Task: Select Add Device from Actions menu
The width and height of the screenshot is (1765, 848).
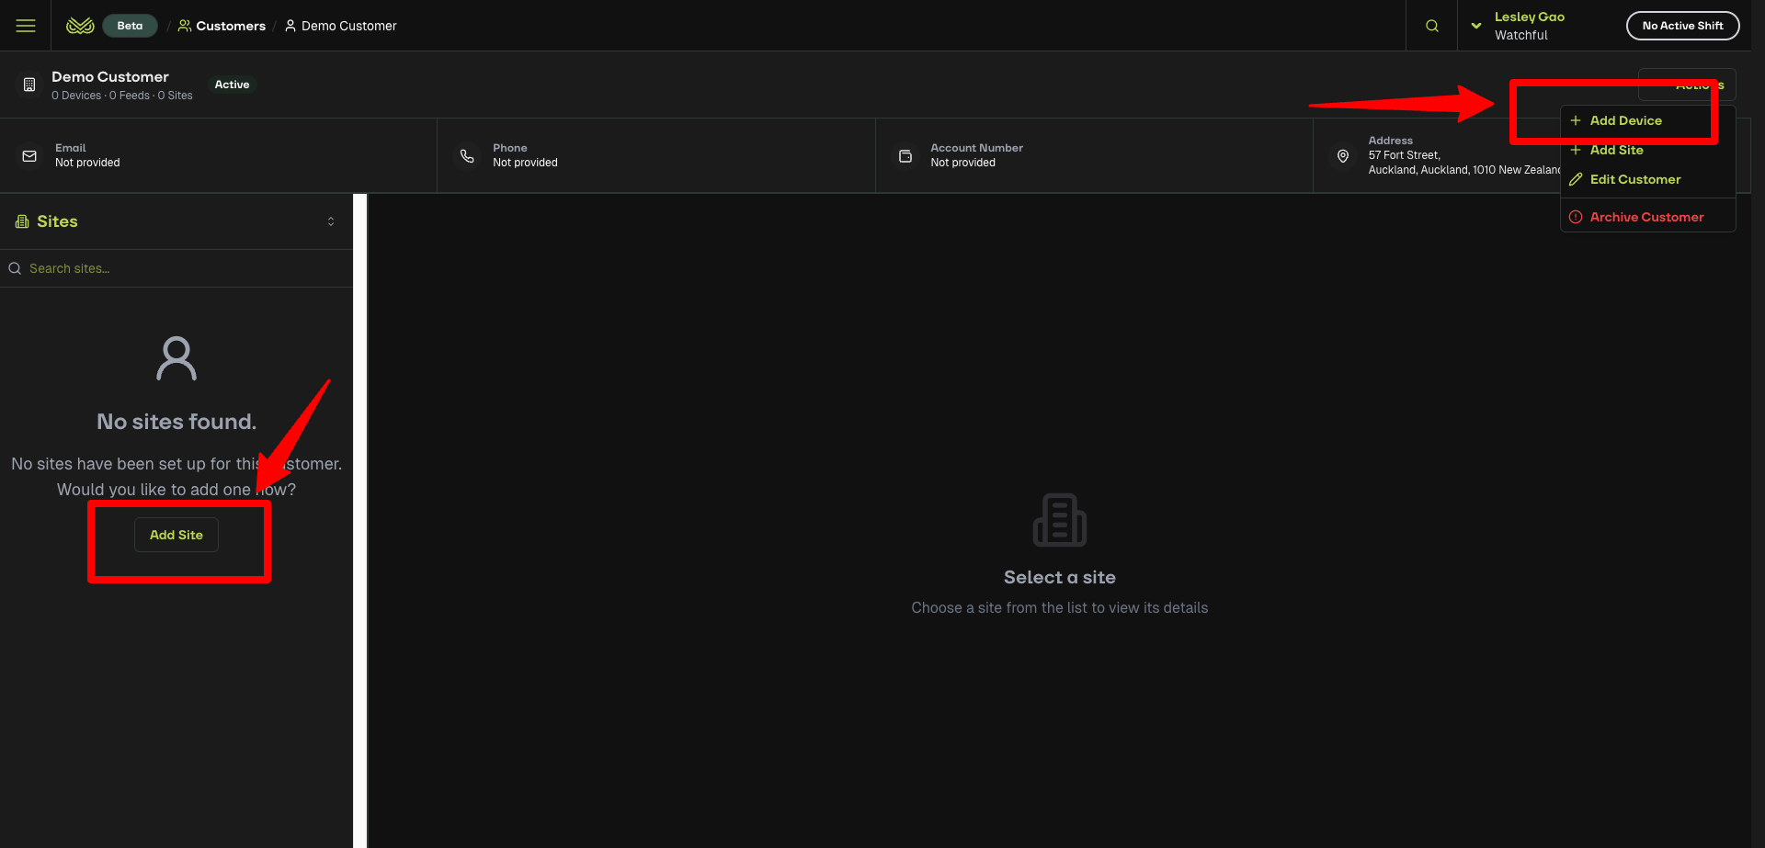Action: (x=1625, y=120)
